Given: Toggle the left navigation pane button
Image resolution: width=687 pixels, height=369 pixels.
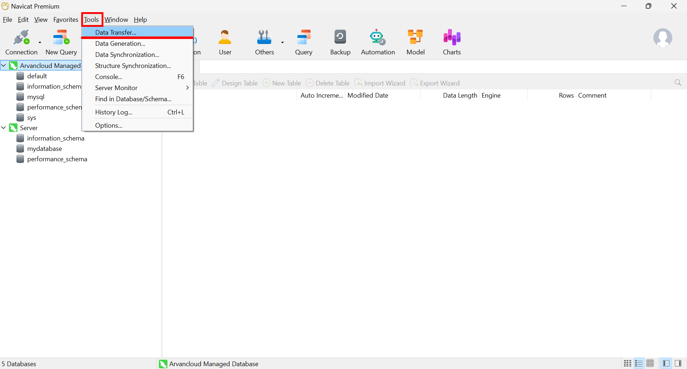Looking at the screenshot, I should [x=666, y=363].
